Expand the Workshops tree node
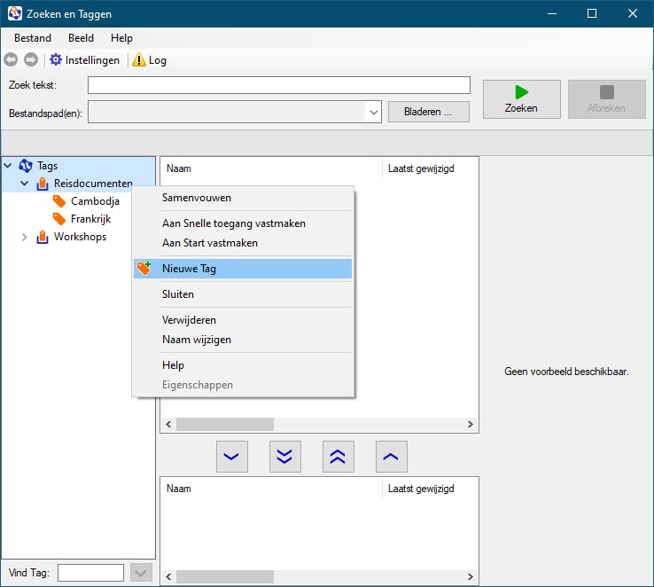This screenshot has height=587, width=654. 25,237
